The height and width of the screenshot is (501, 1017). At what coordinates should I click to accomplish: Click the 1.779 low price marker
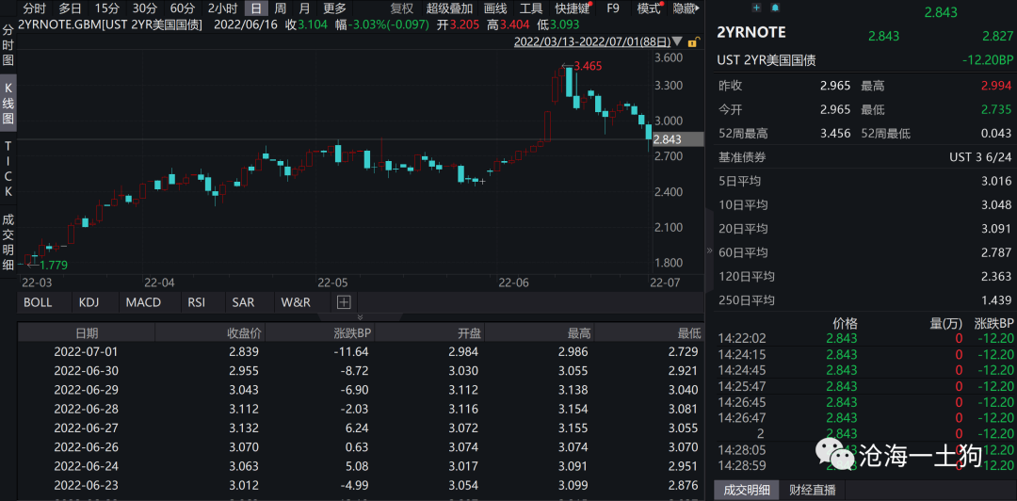coord(54,264)
